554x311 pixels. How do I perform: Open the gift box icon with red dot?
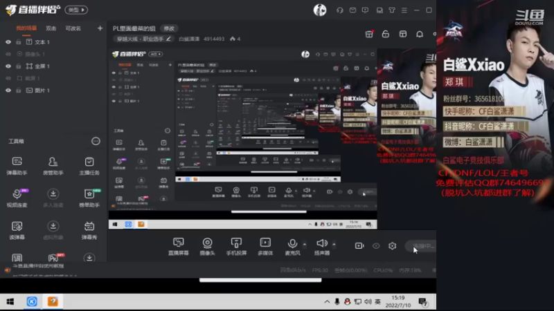[x=369, y=34]
